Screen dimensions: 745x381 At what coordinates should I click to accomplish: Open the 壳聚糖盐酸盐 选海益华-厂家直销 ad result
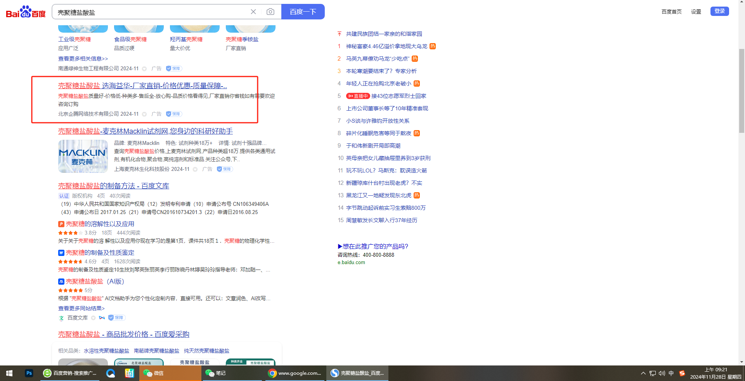pyautogui.click(x=142, y=85)
